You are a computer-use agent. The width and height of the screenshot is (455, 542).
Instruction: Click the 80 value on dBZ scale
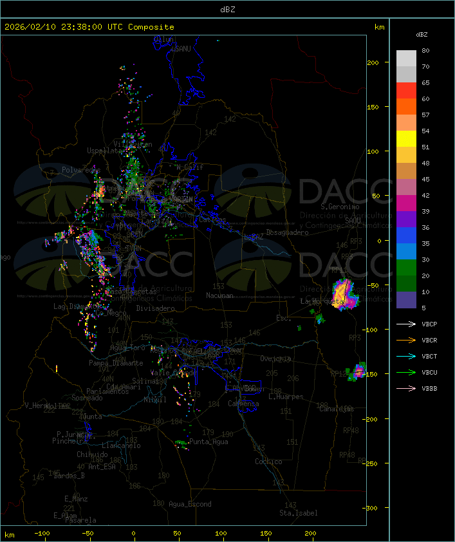425,51
